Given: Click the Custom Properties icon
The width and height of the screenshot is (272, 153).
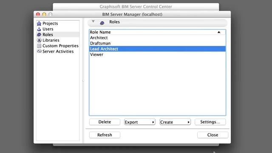Looking at the screenshot, I should [39, 46].
